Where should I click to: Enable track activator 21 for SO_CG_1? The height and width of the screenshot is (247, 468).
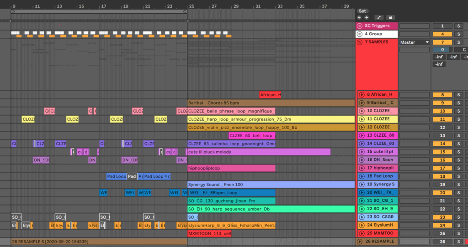point(442,201)
